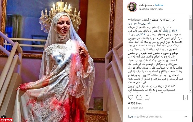Share the post with the upload arrow icon
Screen dimensions: 193x122
147,97
